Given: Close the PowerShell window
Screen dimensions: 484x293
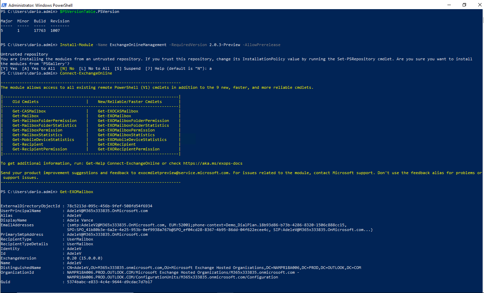Looking at the screenshot, I should pyautogui.click(x=480, y=5).
